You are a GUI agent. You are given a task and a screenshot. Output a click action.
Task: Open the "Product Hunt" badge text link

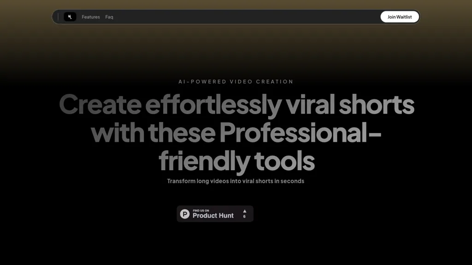point(213,216)
